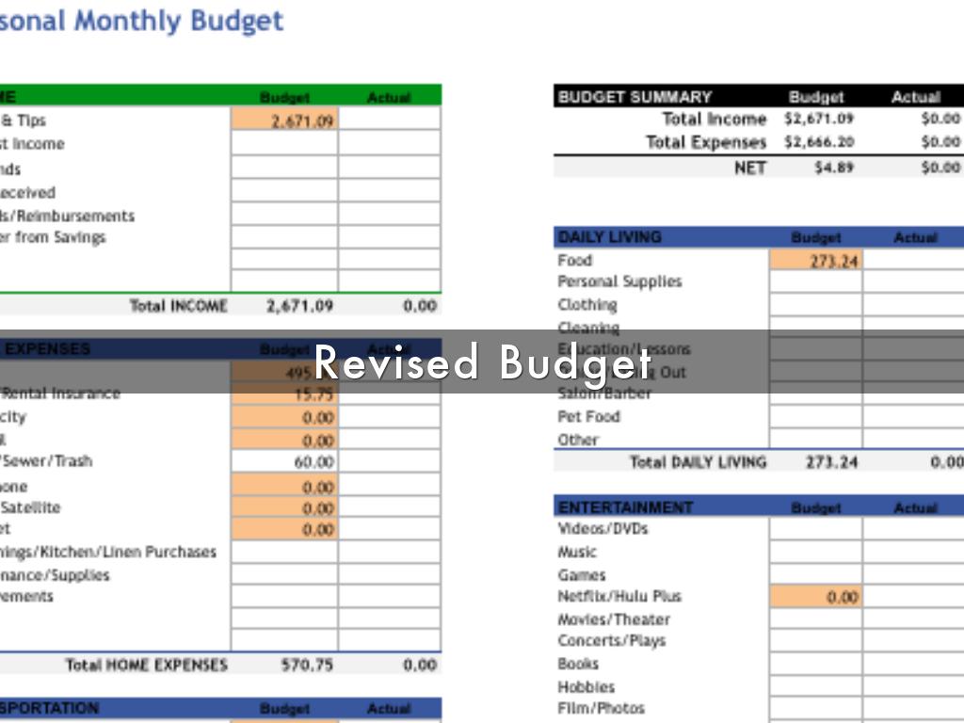964x723 pixels.
Task: Select the BUDGET SUMMARY header
Action: pos(635,97)
